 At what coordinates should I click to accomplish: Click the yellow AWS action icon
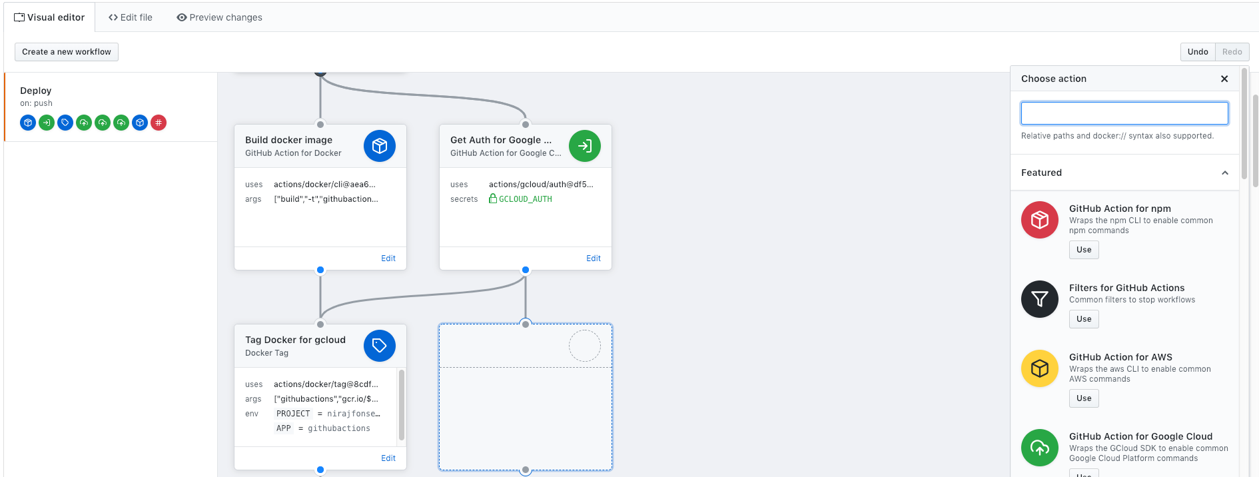click(x=1040, y=368)
